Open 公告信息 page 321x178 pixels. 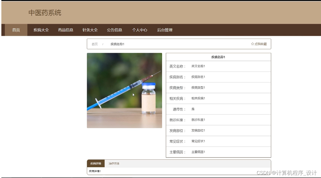tap(114, 30)
